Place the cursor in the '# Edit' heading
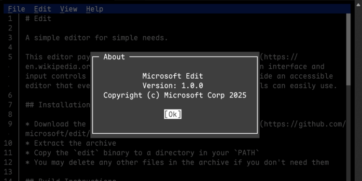The height and width of the screenshot is (181, 362). [x=38, y=18]
